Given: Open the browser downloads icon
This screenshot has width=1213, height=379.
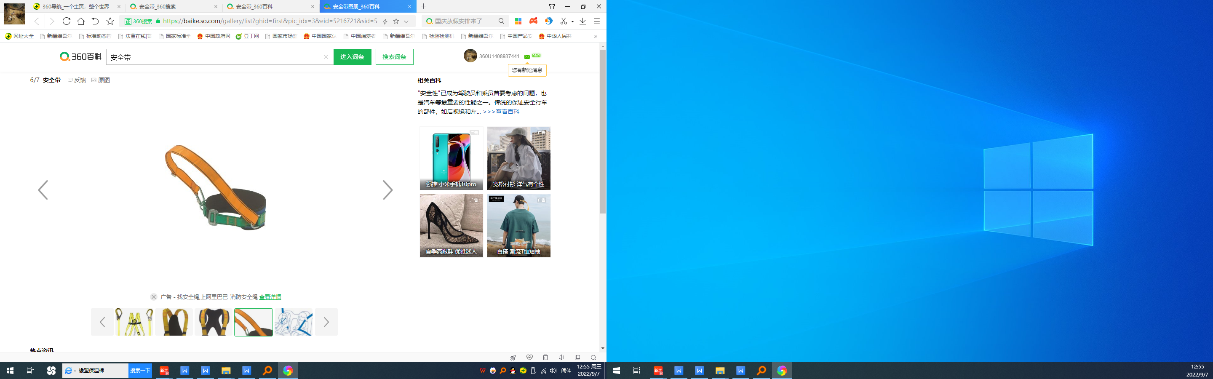Looking at the screenshot, I should click(582, 21).
